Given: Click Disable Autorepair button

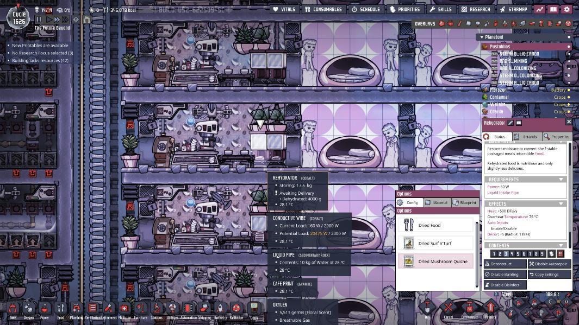Looking at the screenshot, I should (x=550, y=264).
